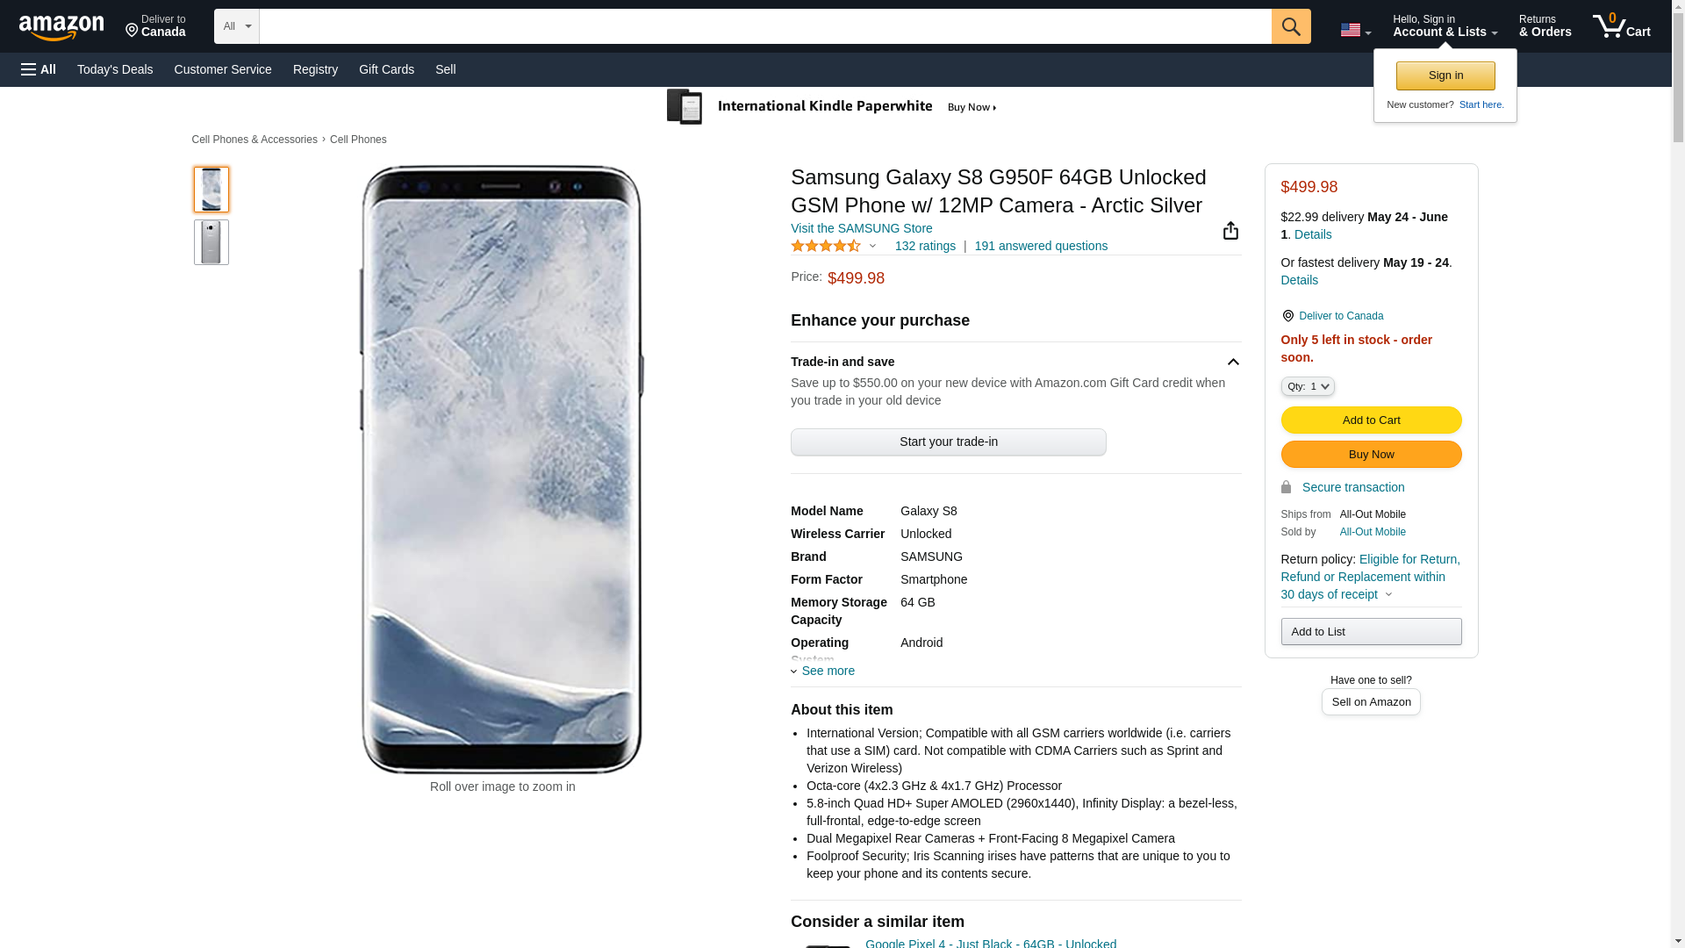Open the search category All dropdown
Screen dimensions: 1685x948
236,26
